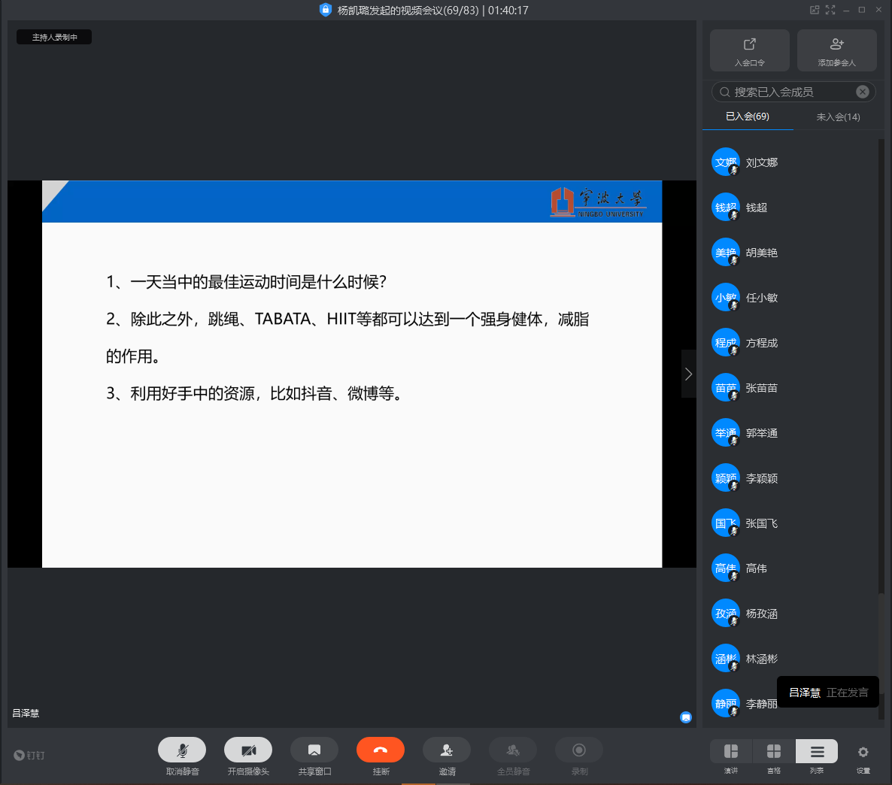Select participant 张国飞 in the list
892x785 pixels.
coord(761,523)
